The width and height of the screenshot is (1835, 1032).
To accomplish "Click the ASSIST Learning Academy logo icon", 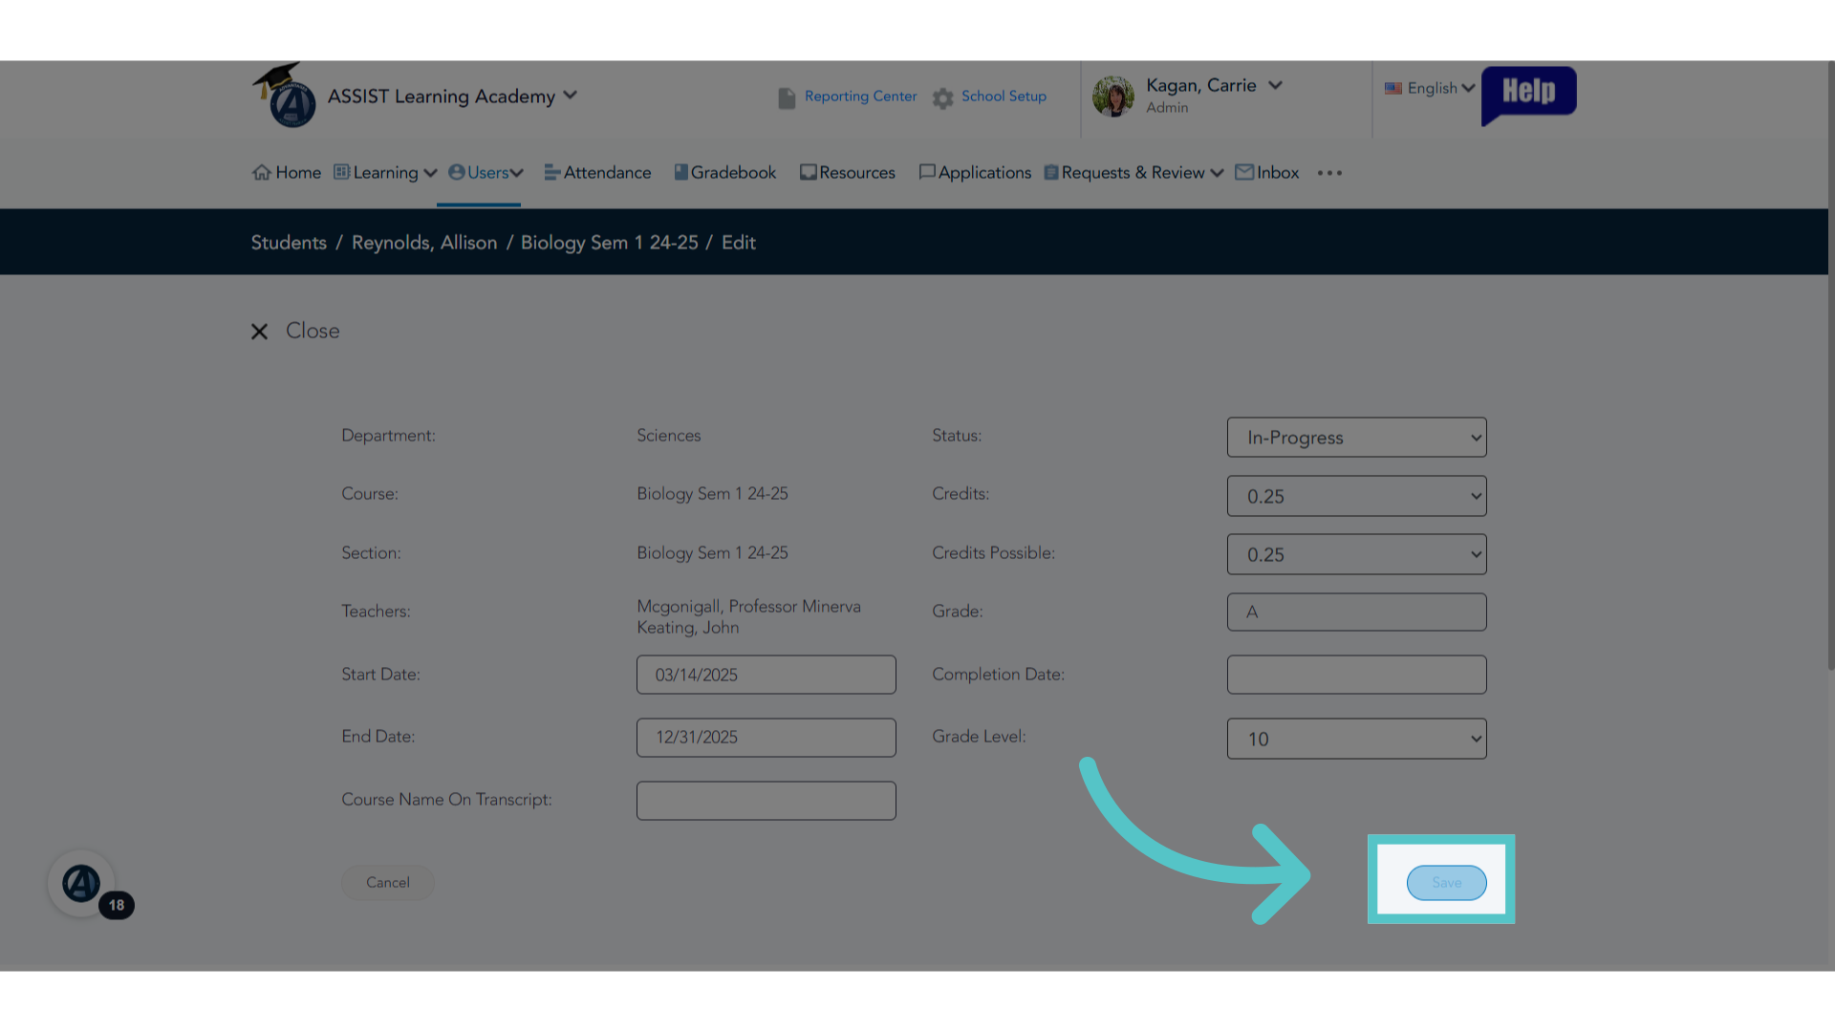I will (x=284, y=96).
